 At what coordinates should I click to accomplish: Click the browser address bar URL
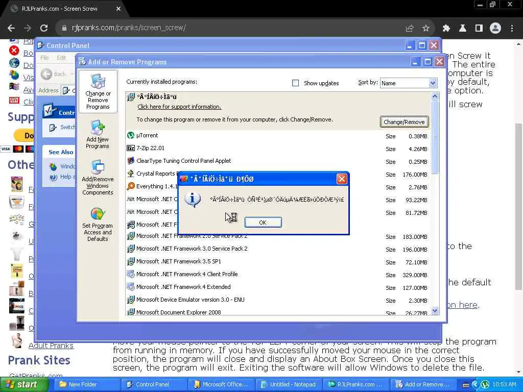[x=129, y=28]
